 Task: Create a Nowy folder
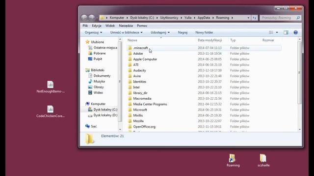click(x=204, y=32)
